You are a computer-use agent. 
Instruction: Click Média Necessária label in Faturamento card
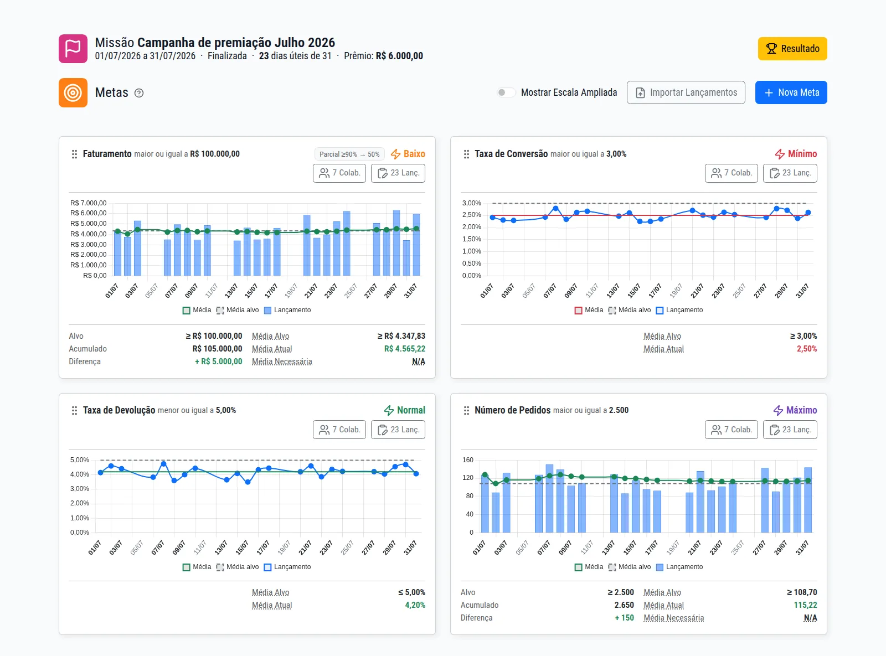tap(282, 361)
